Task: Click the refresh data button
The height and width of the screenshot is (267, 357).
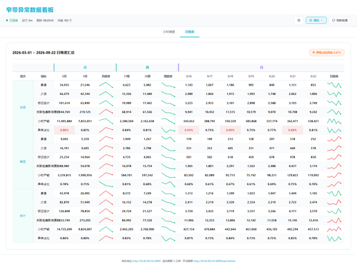Action: [x=340, y=21]
